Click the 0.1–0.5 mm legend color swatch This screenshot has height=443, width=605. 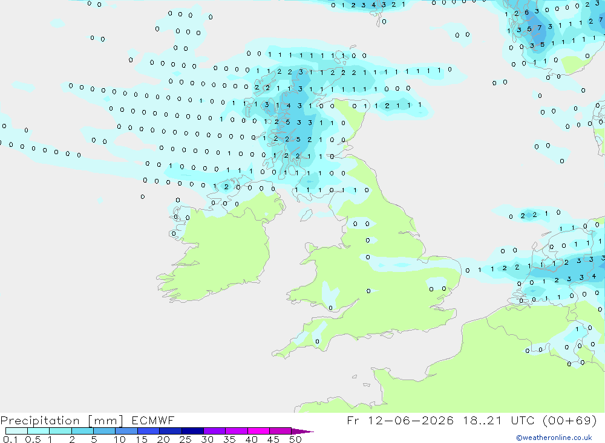coord(16,431)
